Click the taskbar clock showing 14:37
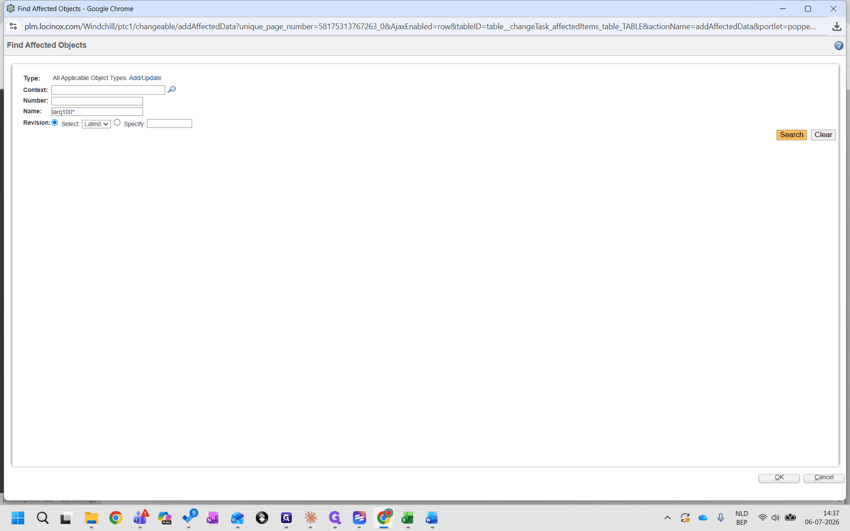This screenshot has width=850, height=531. click(822, 518)
